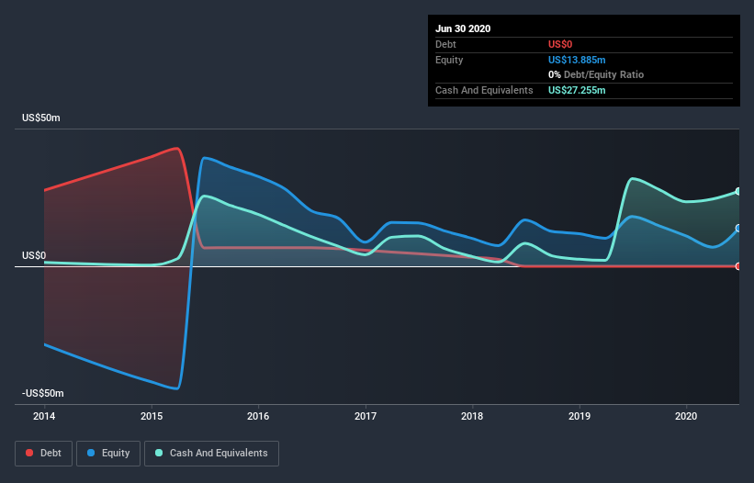The height and width of the screenshot is (483, 754).
Task: Click the US$0 y-axis label
Action: 34,255
